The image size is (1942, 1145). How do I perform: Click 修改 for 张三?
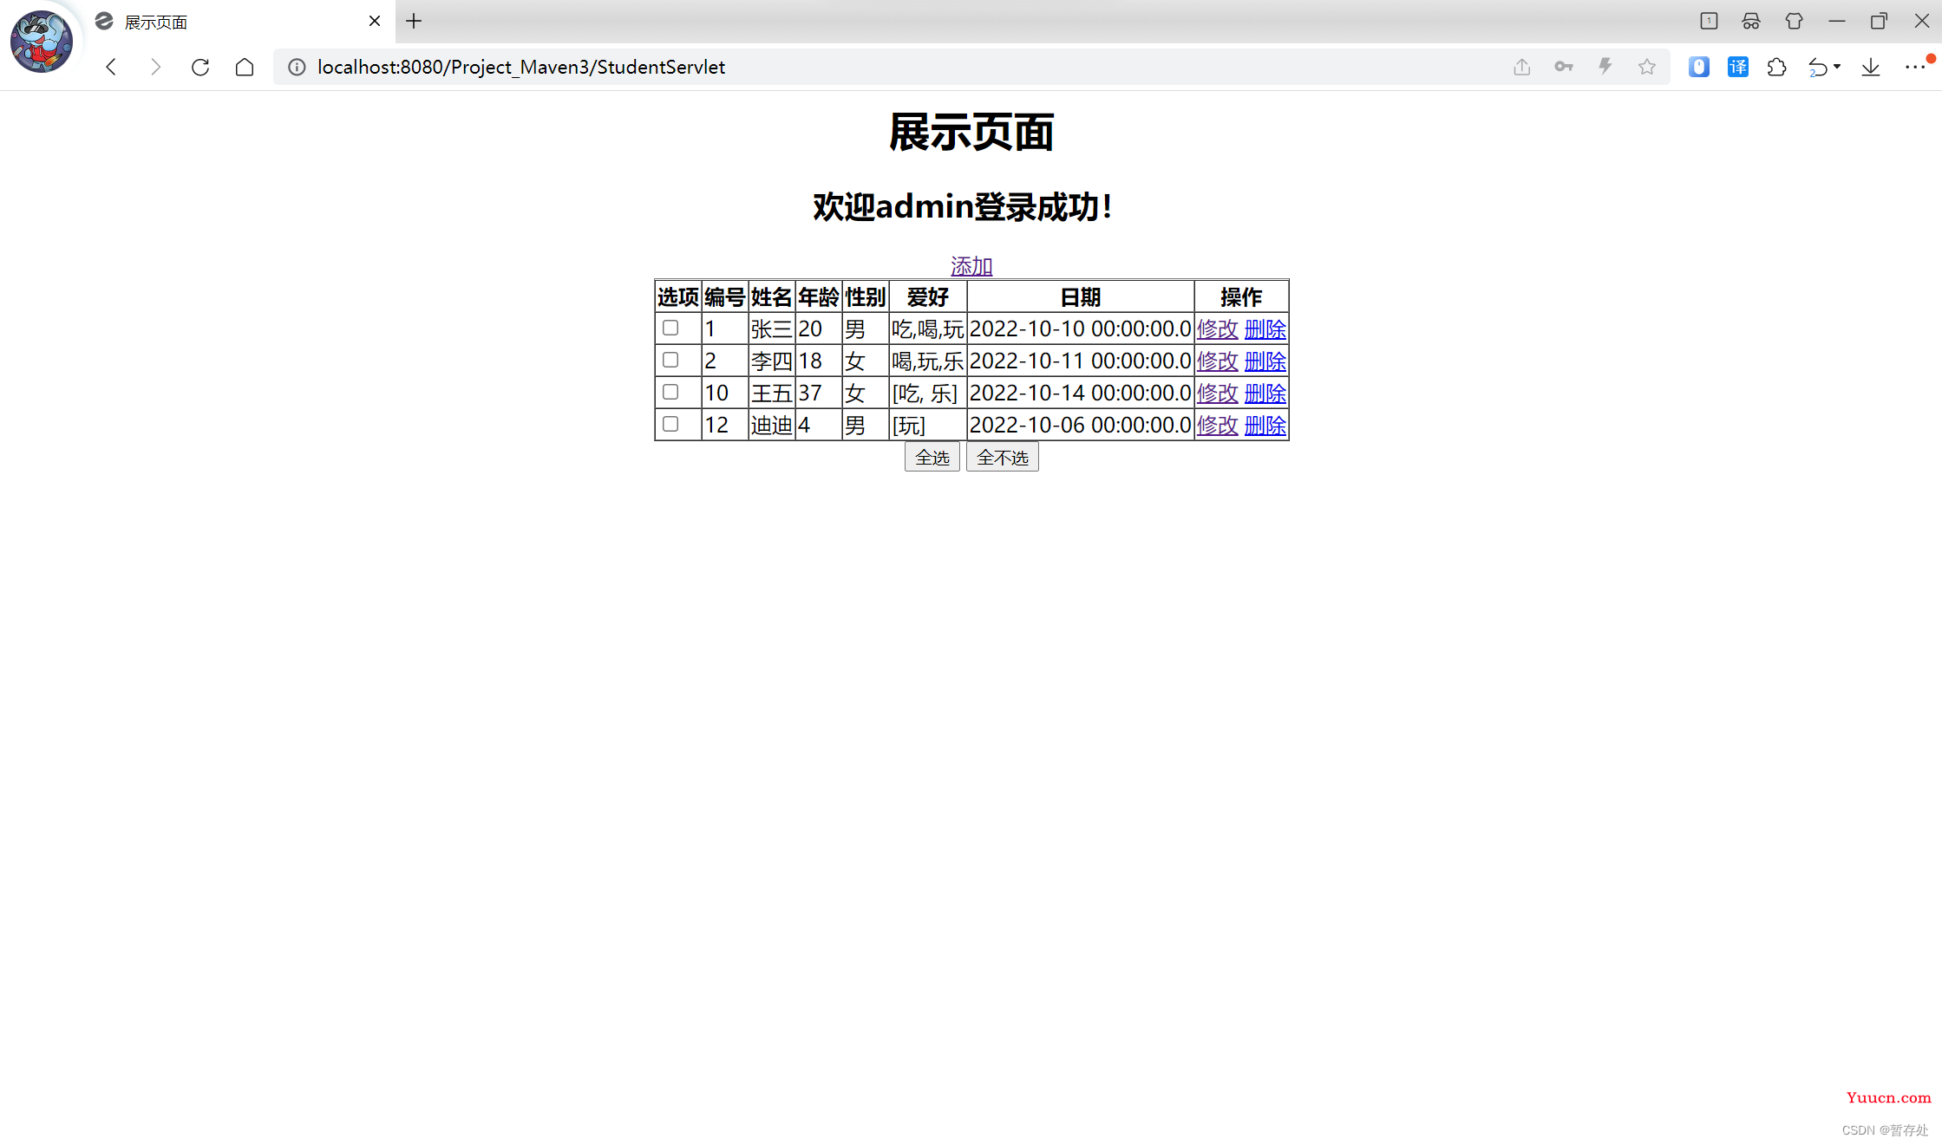pos(1217,329)
